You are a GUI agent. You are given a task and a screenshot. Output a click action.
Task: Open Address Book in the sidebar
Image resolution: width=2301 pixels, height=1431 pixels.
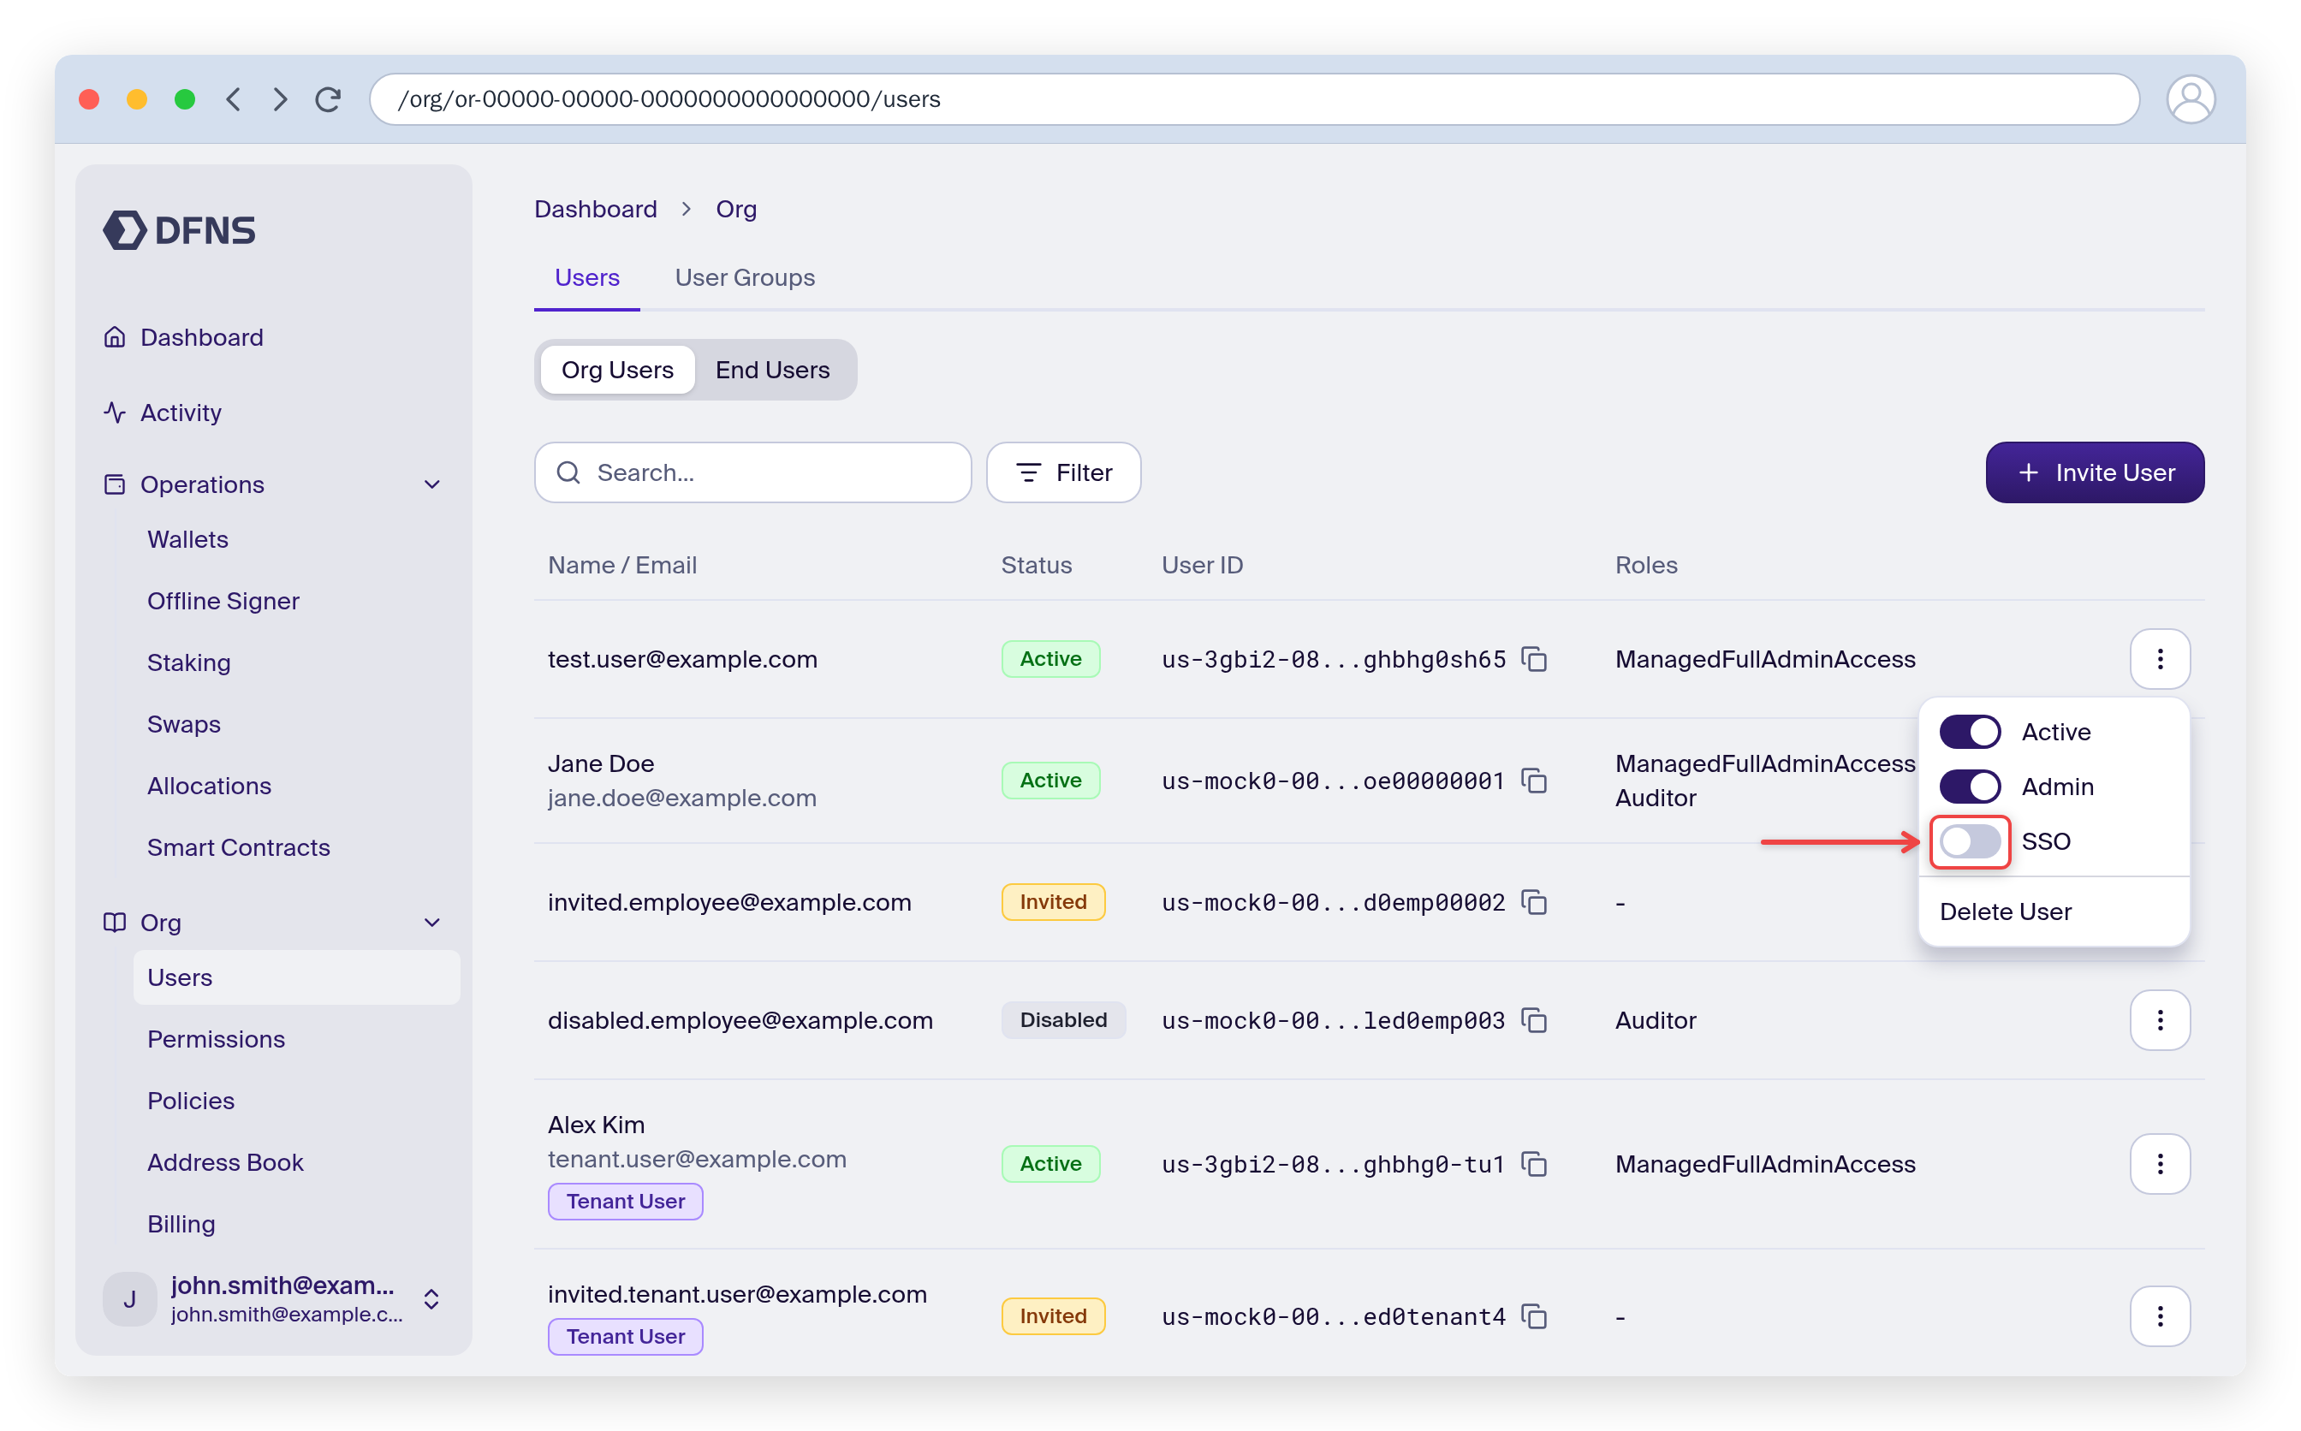point(225,1162)
